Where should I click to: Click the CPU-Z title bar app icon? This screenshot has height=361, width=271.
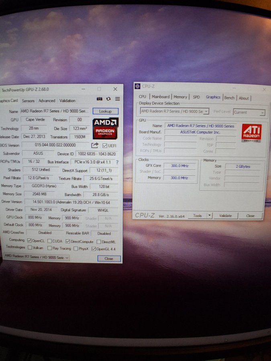[x=137, y=86]
